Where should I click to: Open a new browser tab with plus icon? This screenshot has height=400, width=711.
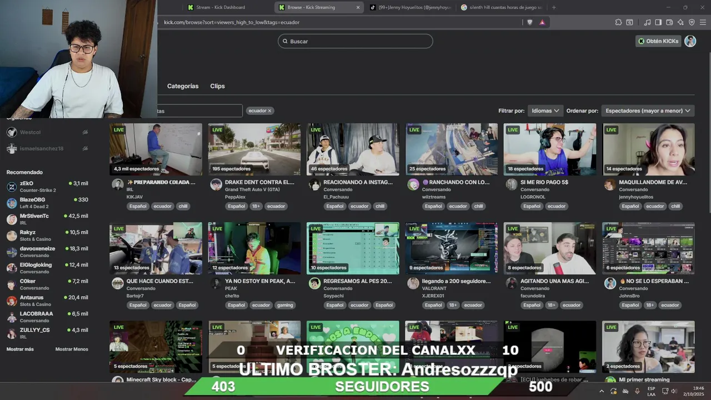[554, 7]
